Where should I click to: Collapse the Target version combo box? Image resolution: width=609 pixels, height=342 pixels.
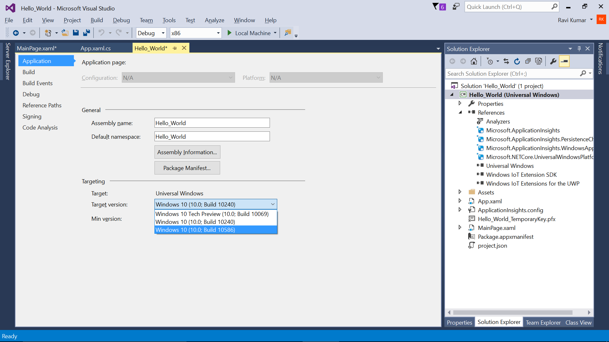[273, 204]
